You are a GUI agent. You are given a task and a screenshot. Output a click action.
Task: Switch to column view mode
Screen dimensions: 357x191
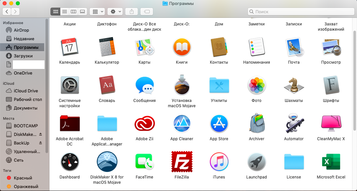tap(73, 12)
